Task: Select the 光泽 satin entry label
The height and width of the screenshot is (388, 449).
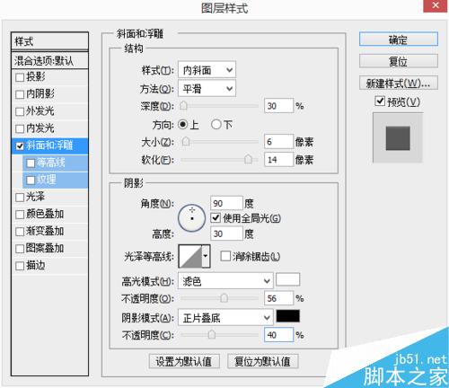Action: click(35, 197)
